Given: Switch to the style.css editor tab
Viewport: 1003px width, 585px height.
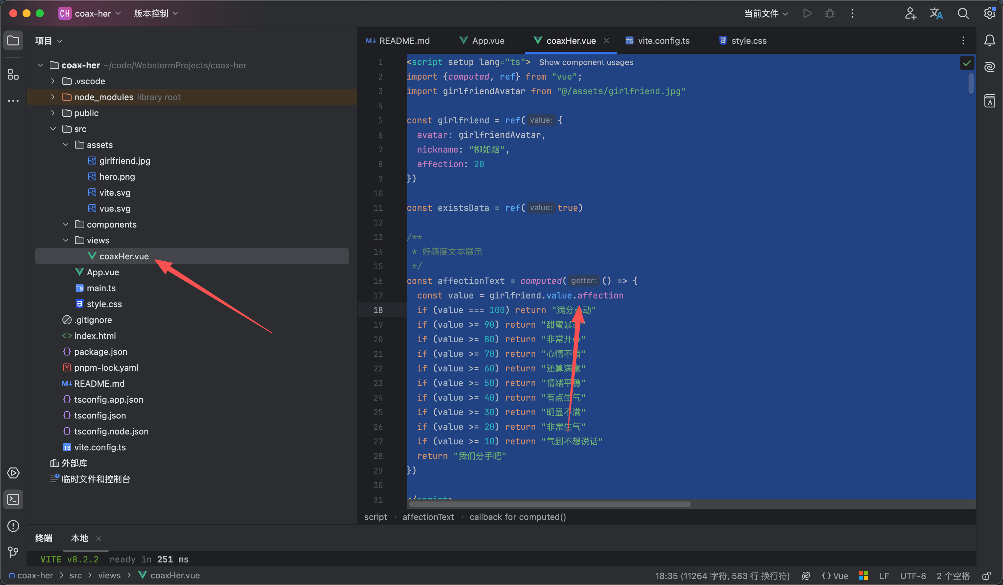Looking at the screenshot, I should [743, 40].
